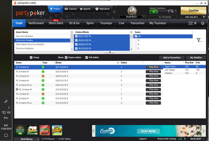Open the ShulleR221 account dropdown

(144, 17)
